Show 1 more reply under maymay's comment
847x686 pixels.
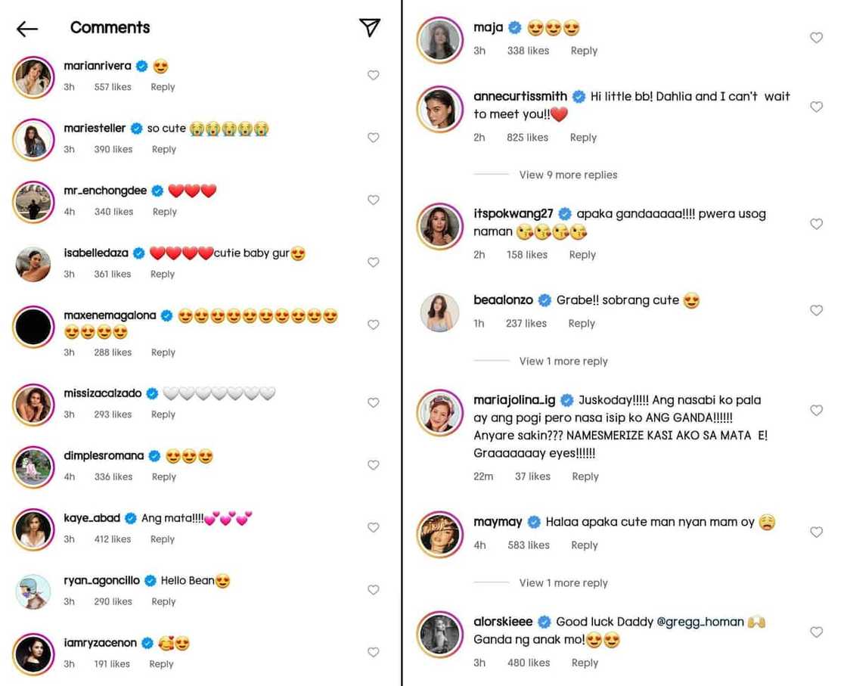click(x=563, y=582)
